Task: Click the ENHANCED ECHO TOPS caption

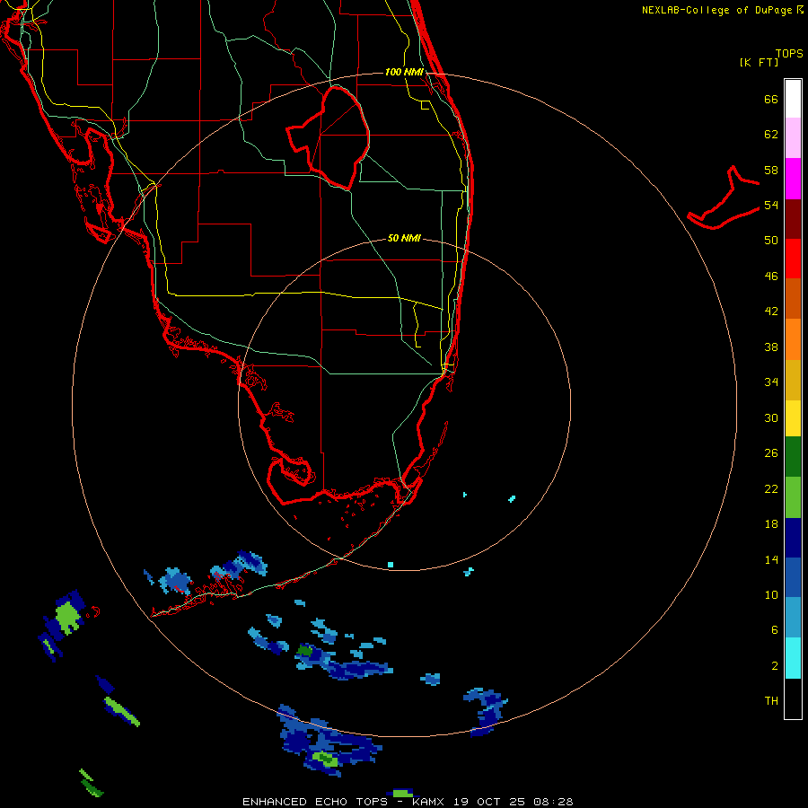Action: click(315, 802)
